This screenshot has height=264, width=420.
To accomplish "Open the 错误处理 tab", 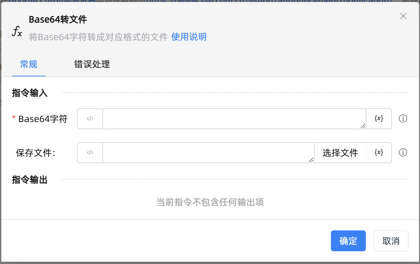I will tap(92, 64).
